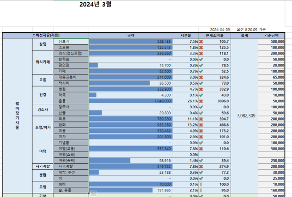The height and width of the screenshot is (197, 292).
Task: Click the 11.1% share cell
Action: [186, 119]
